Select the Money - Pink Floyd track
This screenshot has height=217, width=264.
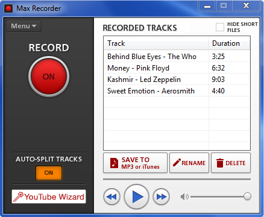click(177, 68)
